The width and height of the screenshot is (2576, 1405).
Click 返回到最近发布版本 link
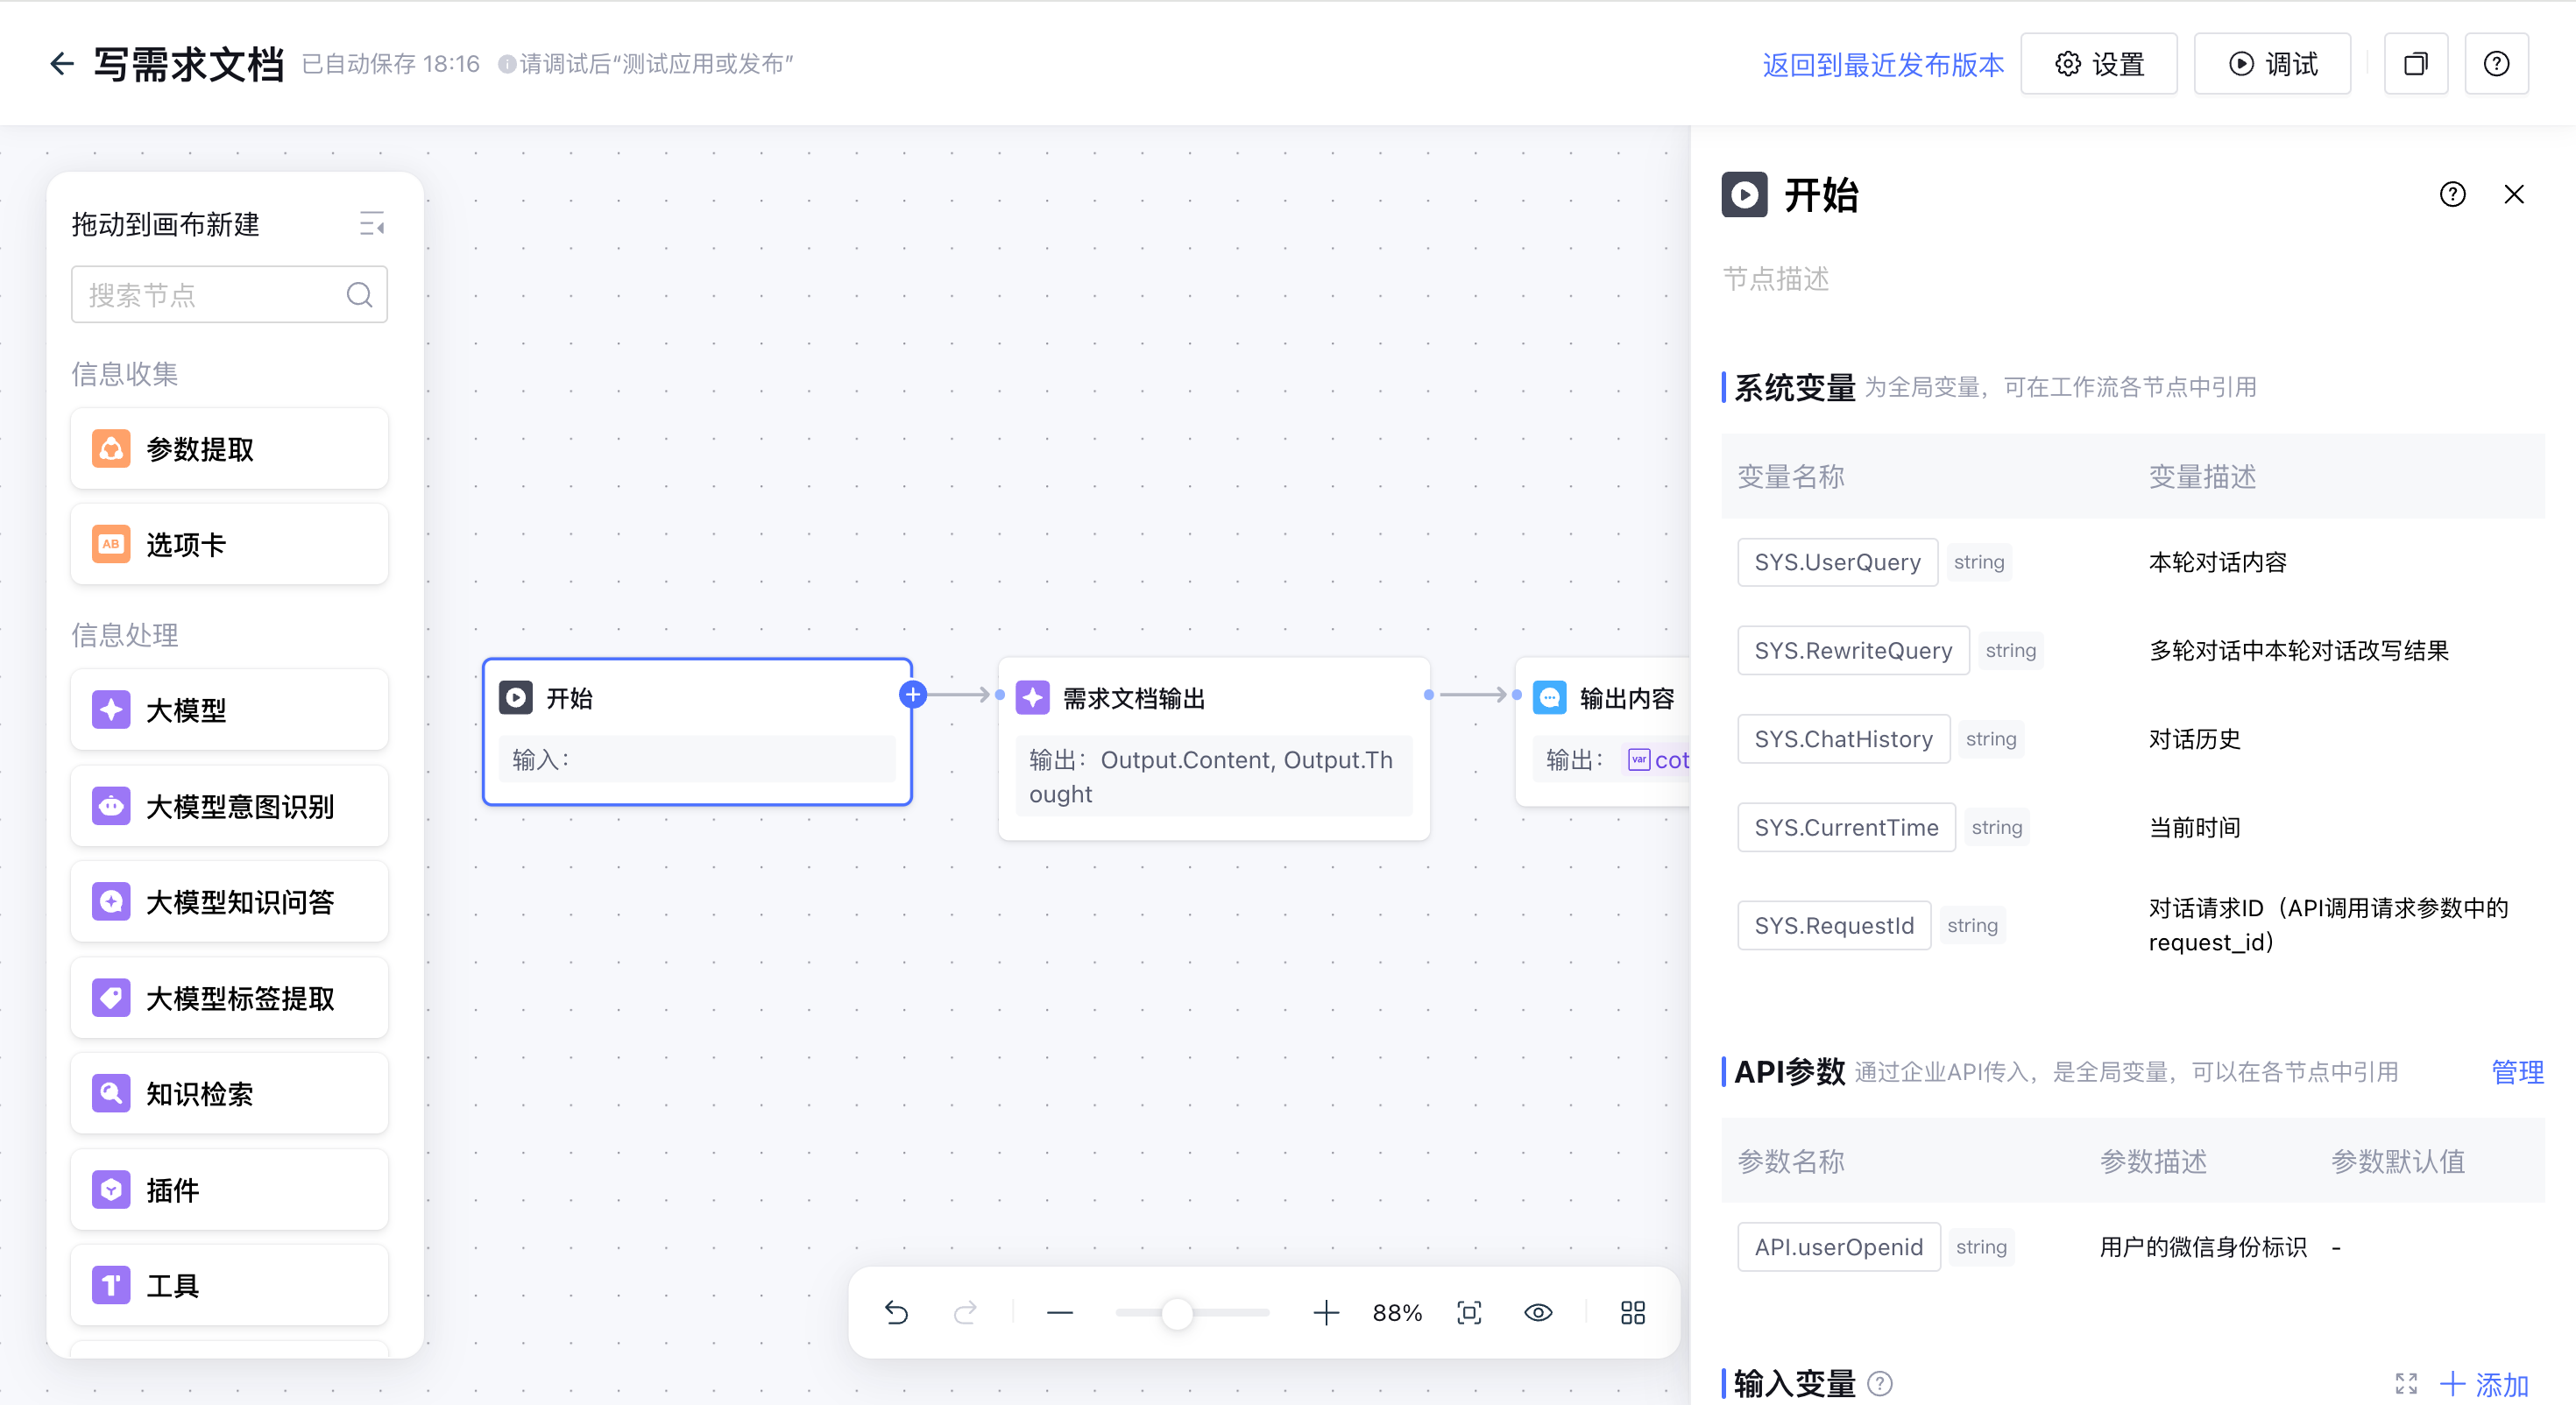[x=1882, y=65]
